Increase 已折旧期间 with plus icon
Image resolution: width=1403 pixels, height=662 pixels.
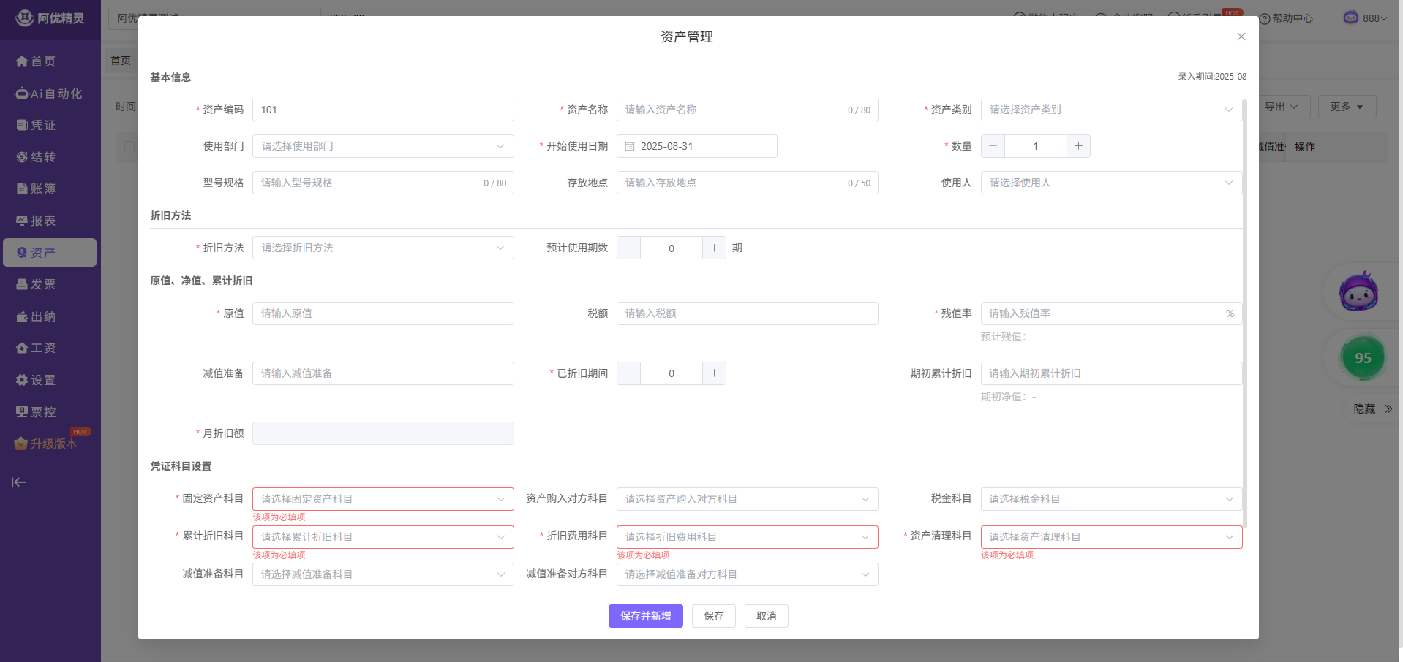[x=714, y=373]
